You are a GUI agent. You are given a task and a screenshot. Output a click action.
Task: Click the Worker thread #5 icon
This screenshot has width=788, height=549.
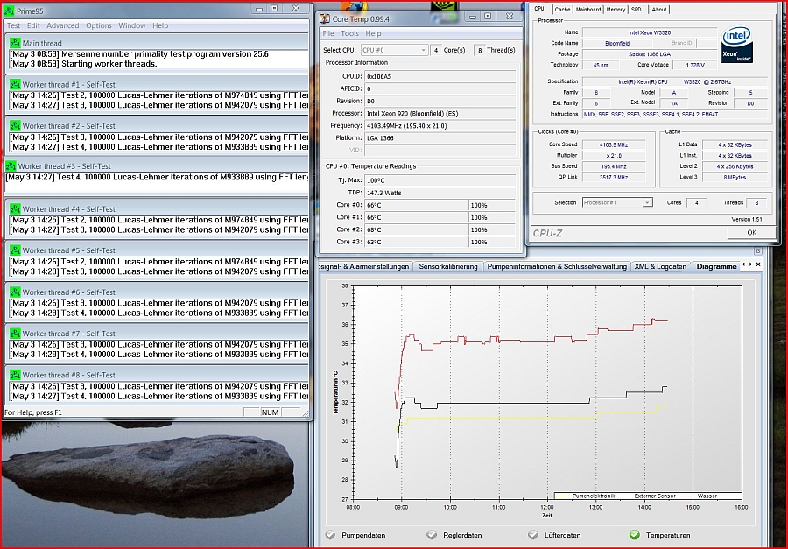click(15, 250)
